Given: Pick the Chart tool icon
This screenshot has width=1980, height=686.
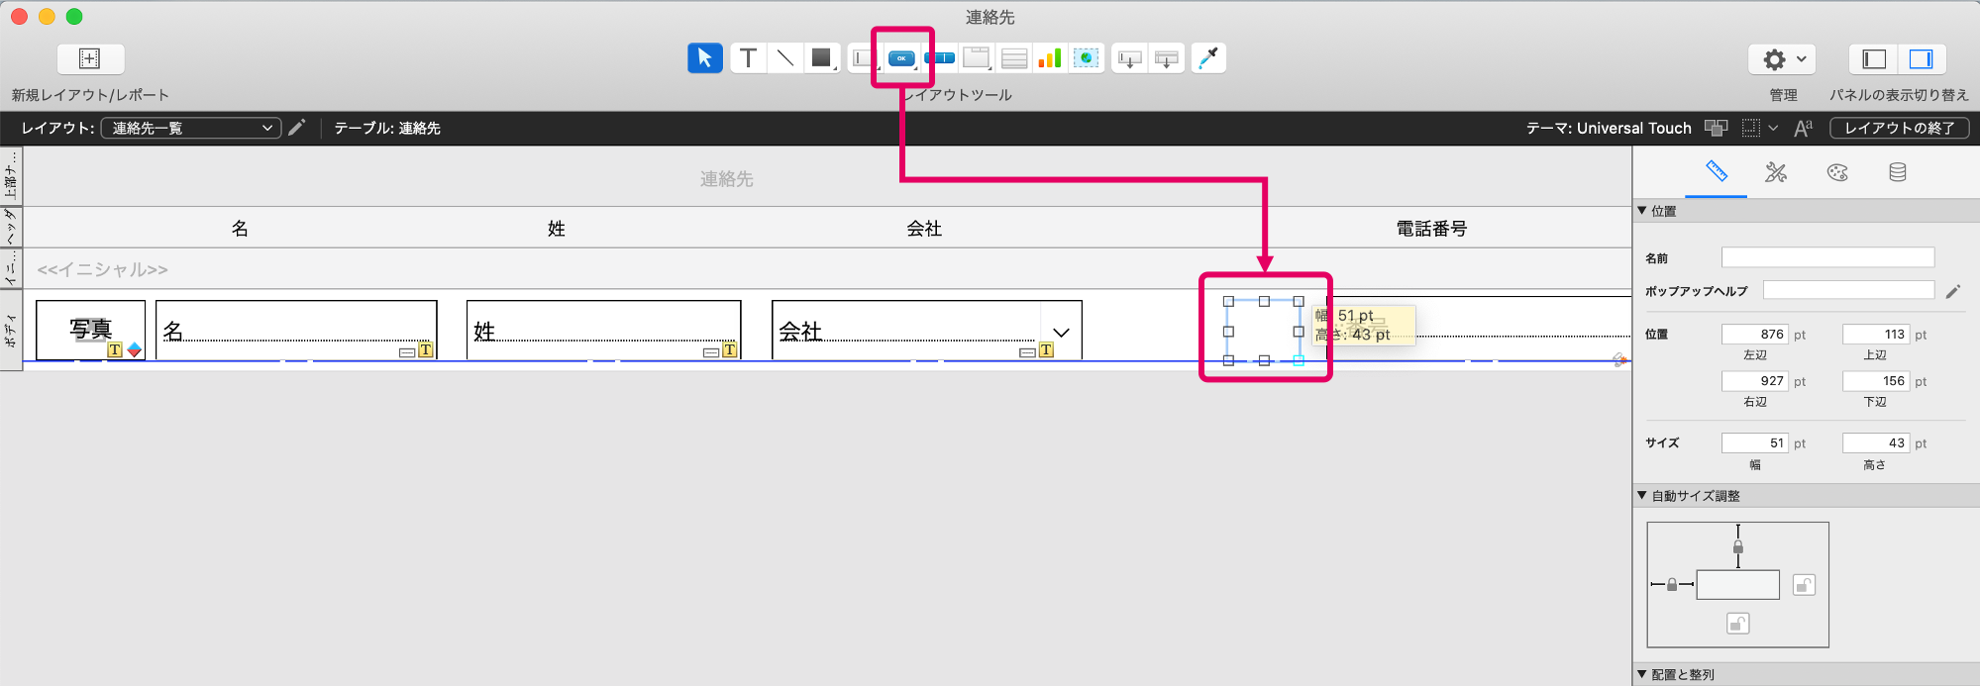Looking at the screenshot, I should tap(1050, 58).
